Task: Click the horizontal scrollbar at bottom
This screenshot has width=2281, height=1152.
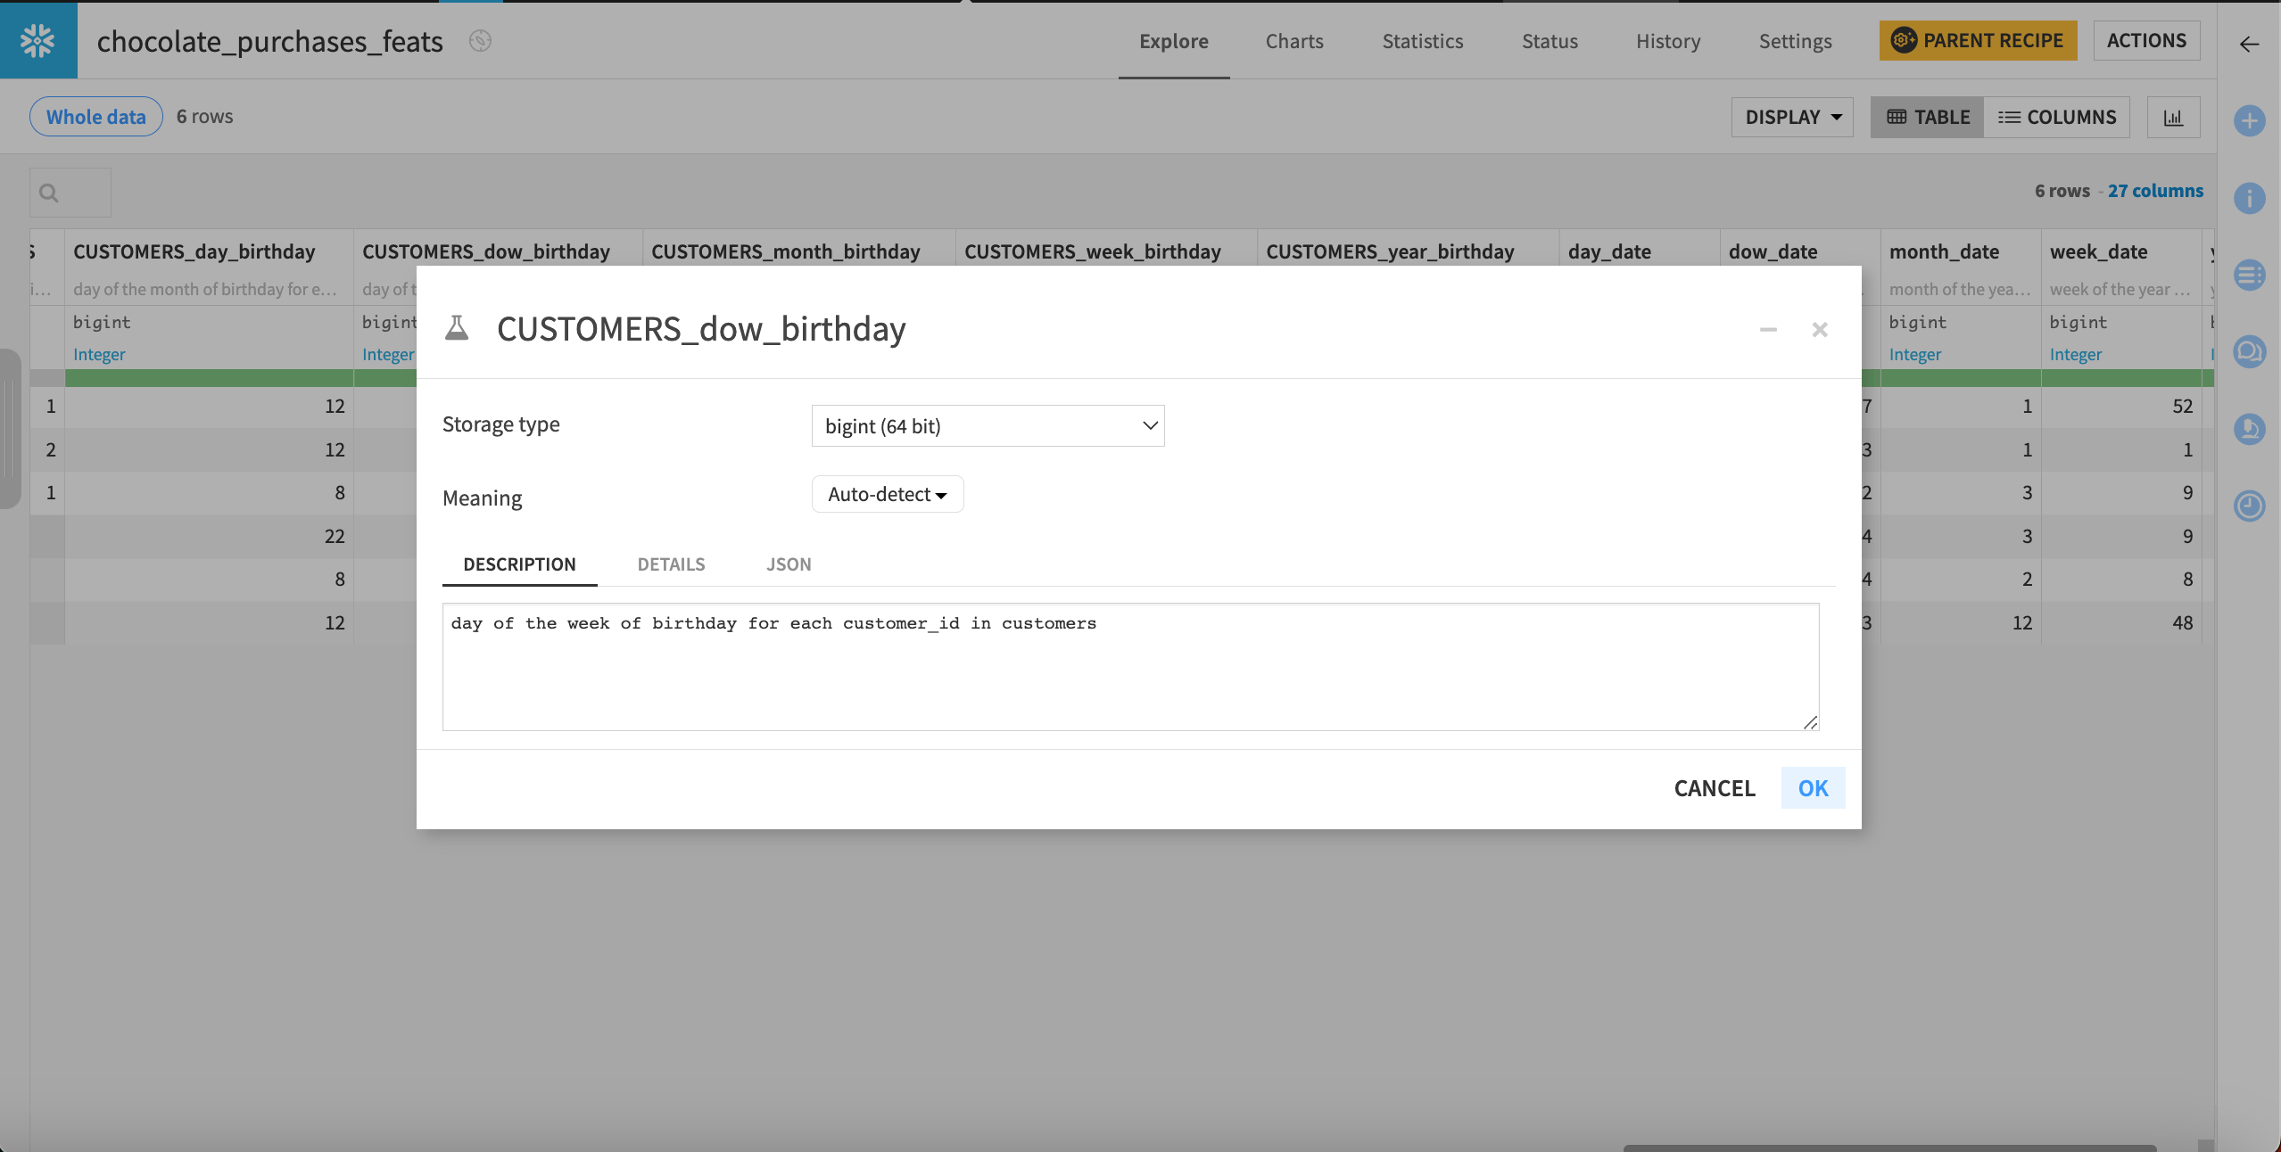Action: pos(1888,1147)
